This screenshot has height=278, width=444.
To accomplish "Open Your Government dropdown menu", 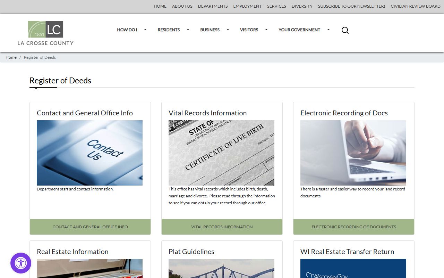I will [x=328, y=30].
